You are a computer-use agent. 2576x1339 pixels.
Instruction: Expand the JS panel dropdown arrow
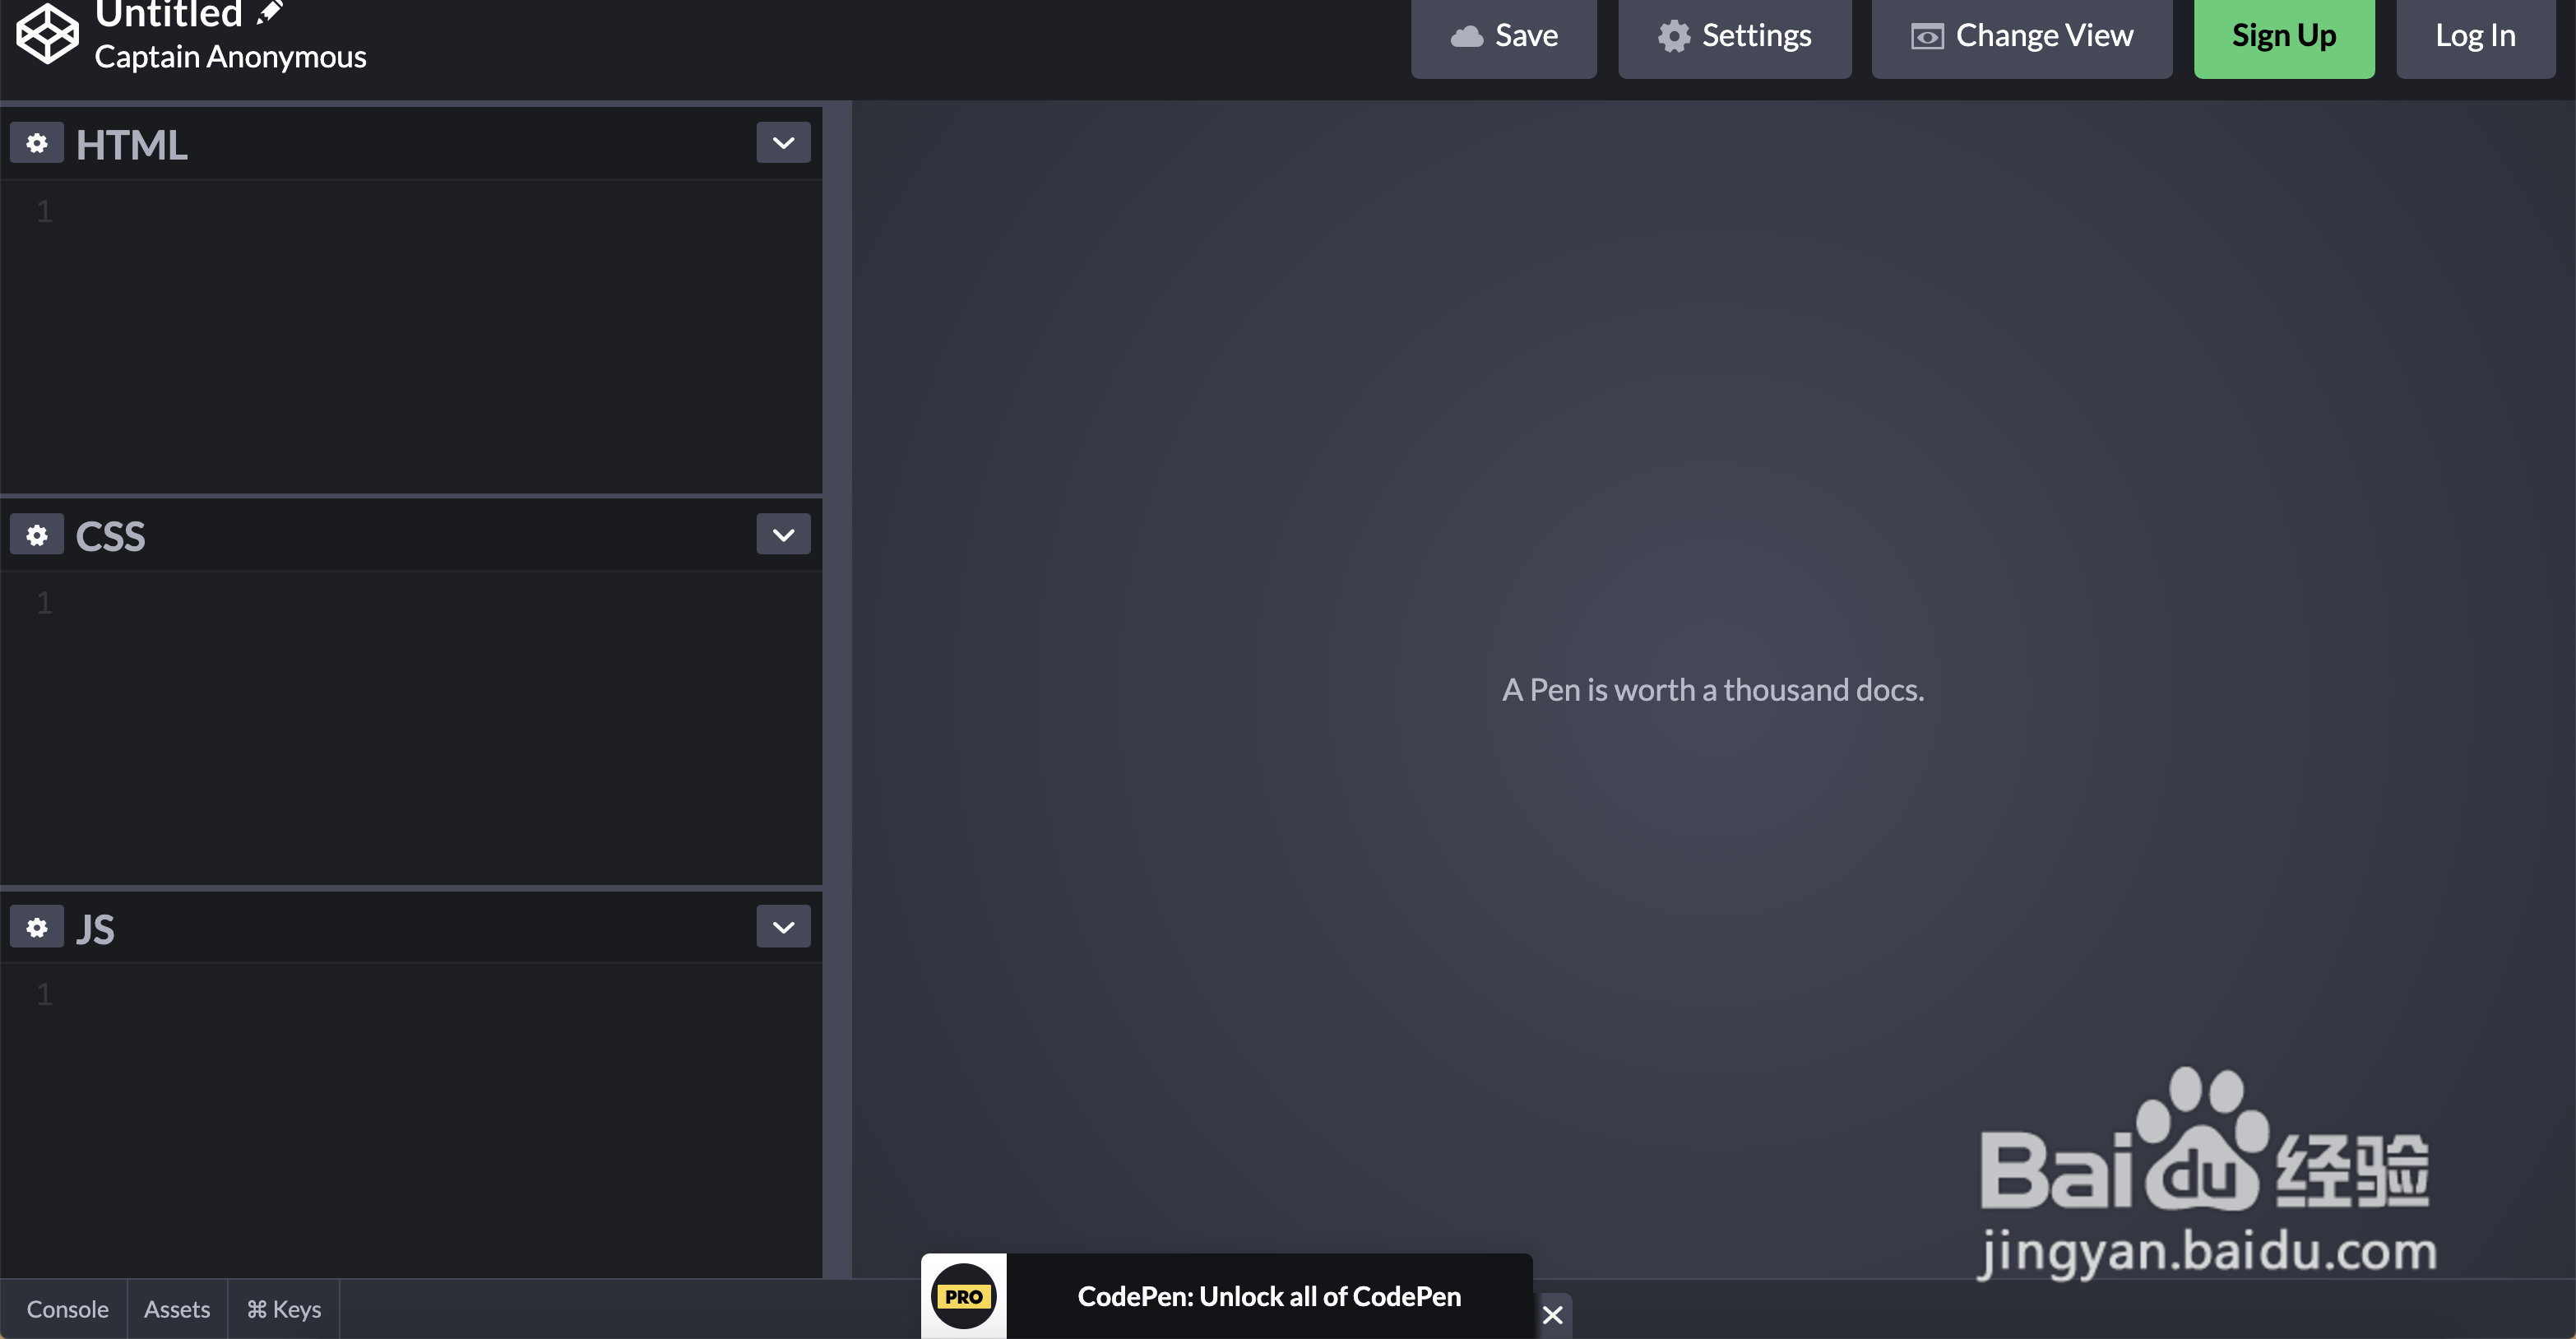coord(782,927)
